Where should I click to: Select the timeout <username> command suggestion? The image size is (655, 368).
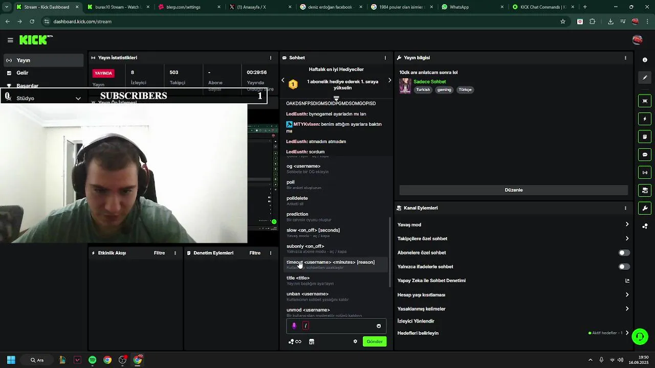click(x=336, y=264)
